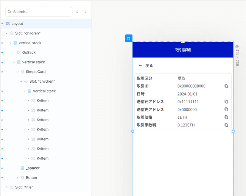This screenshot has width=246, height=196.
Task: Click the stack icon of vertical stack below GoBack
Action: point(19,62)
